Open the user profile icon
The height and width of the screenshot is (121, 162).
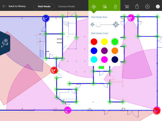coord(158,6)
